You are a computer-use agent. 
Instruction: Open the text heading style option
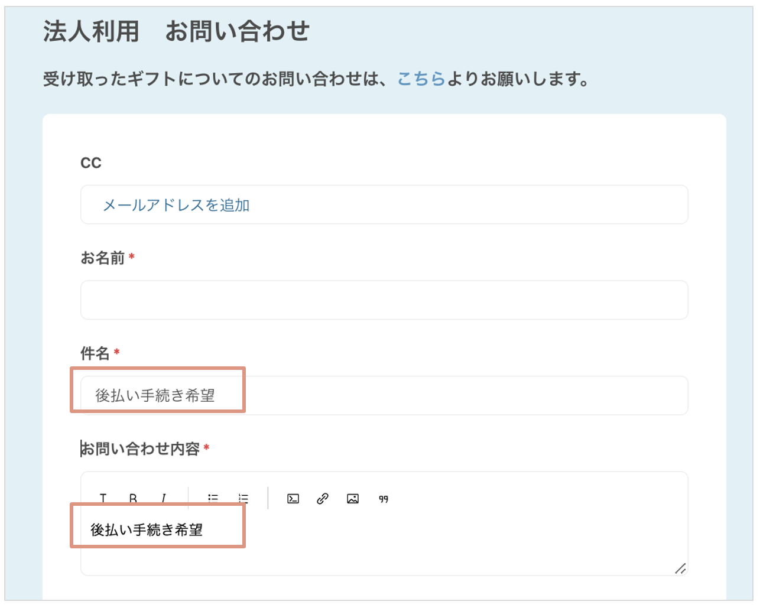103,498
